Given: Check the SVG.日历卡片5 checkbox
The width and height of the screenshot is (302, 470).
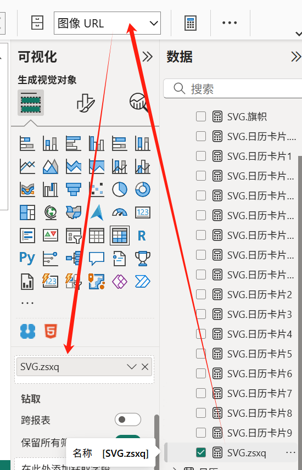Looking at the screenshot, I should click(x=201, y=354).
